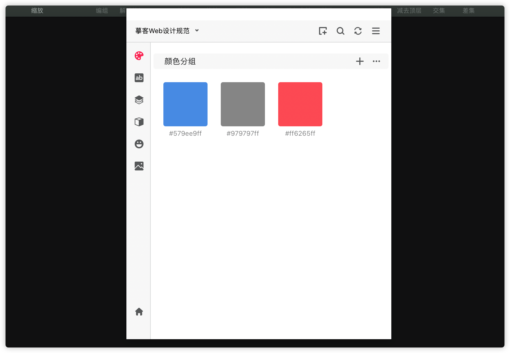Select the blue #579ee9ff swatch
The image size is (510, 353).
[185, 104]
